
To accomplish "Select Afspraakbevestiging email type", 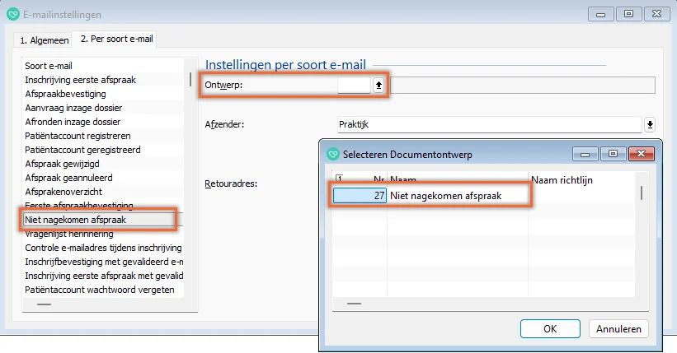I will pyautogui.click(x=66, y=94).
